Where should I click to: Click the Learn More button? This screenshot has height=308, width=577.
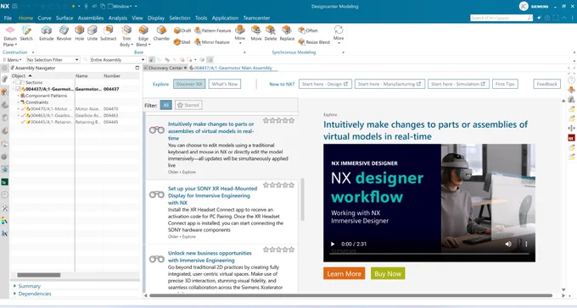[x=344, y=273]
